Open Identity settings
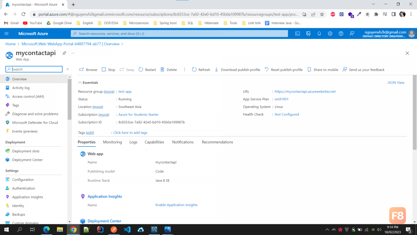The image size is (417, 235). [33, 206]
